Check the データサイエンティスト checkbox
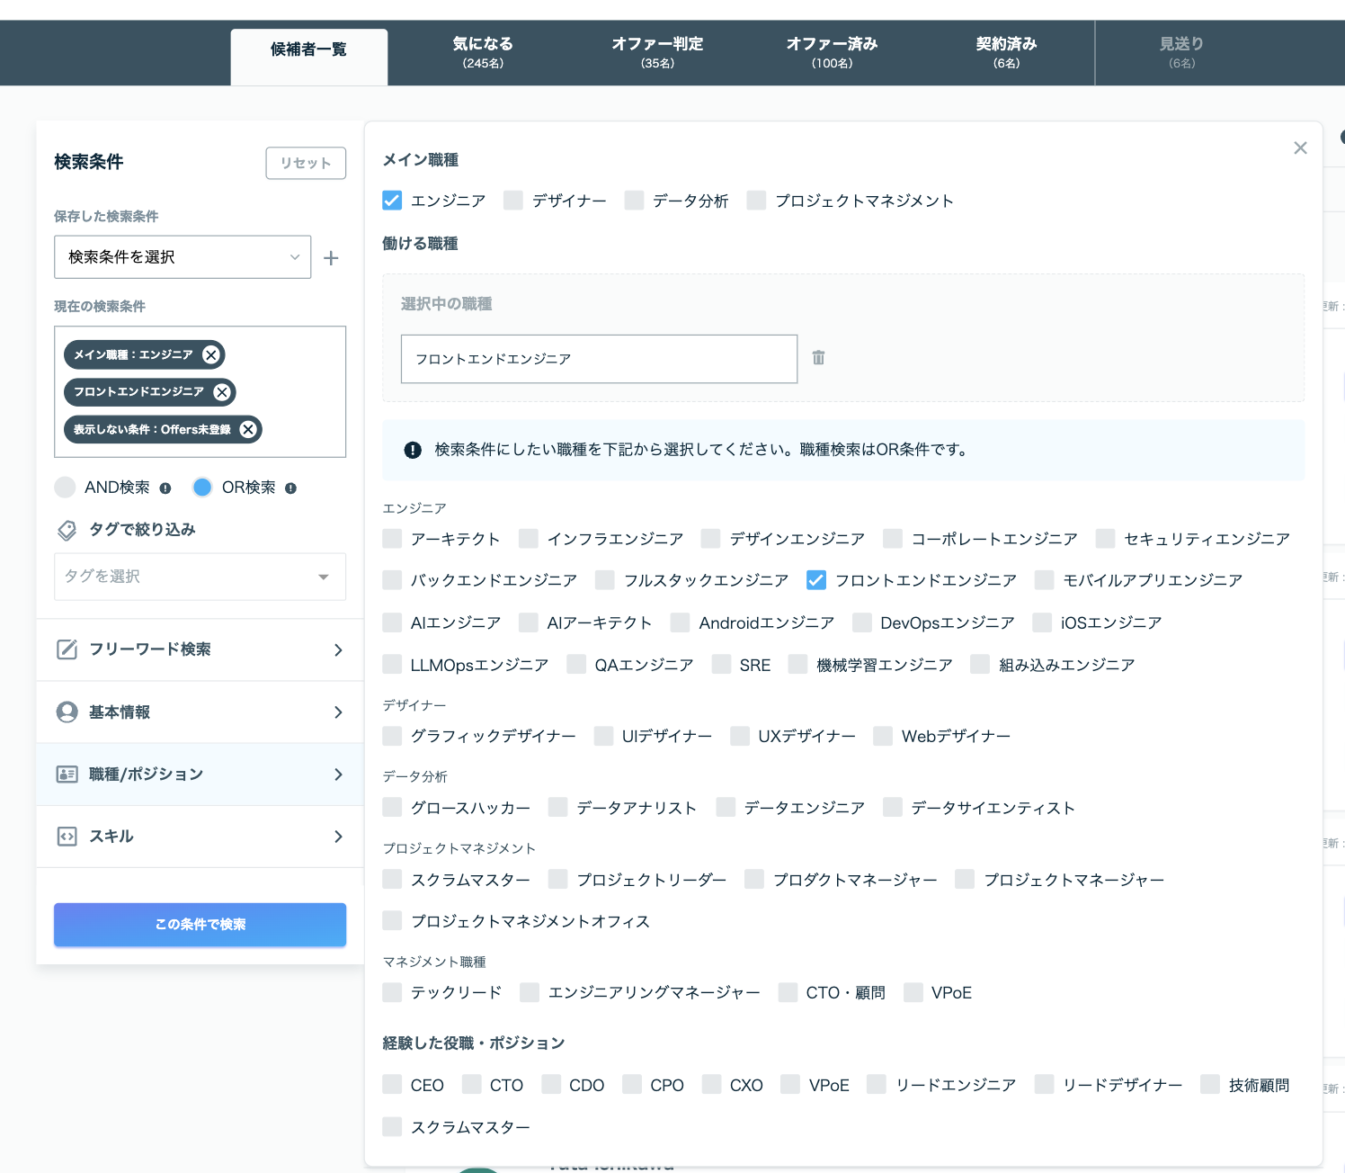 pyautogui.click(x=893, y=807)
